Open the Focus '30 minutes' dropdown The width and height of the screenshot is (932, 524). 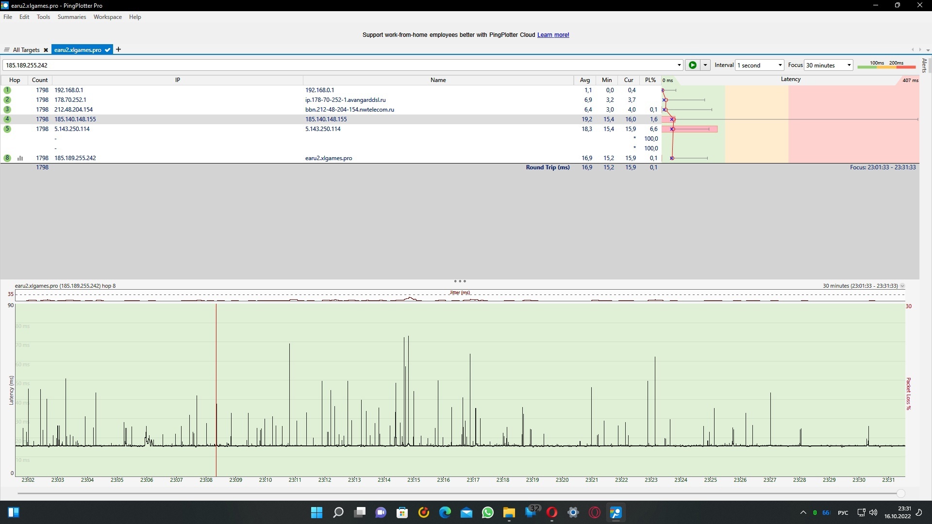(829, 65)
